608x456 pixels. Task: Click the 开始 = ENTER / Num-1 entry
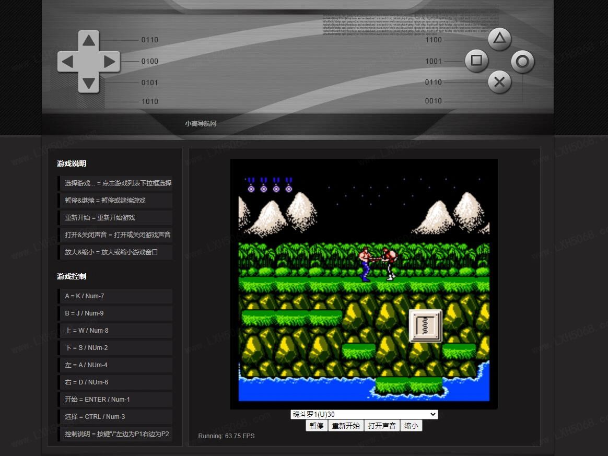pos(115,400)
